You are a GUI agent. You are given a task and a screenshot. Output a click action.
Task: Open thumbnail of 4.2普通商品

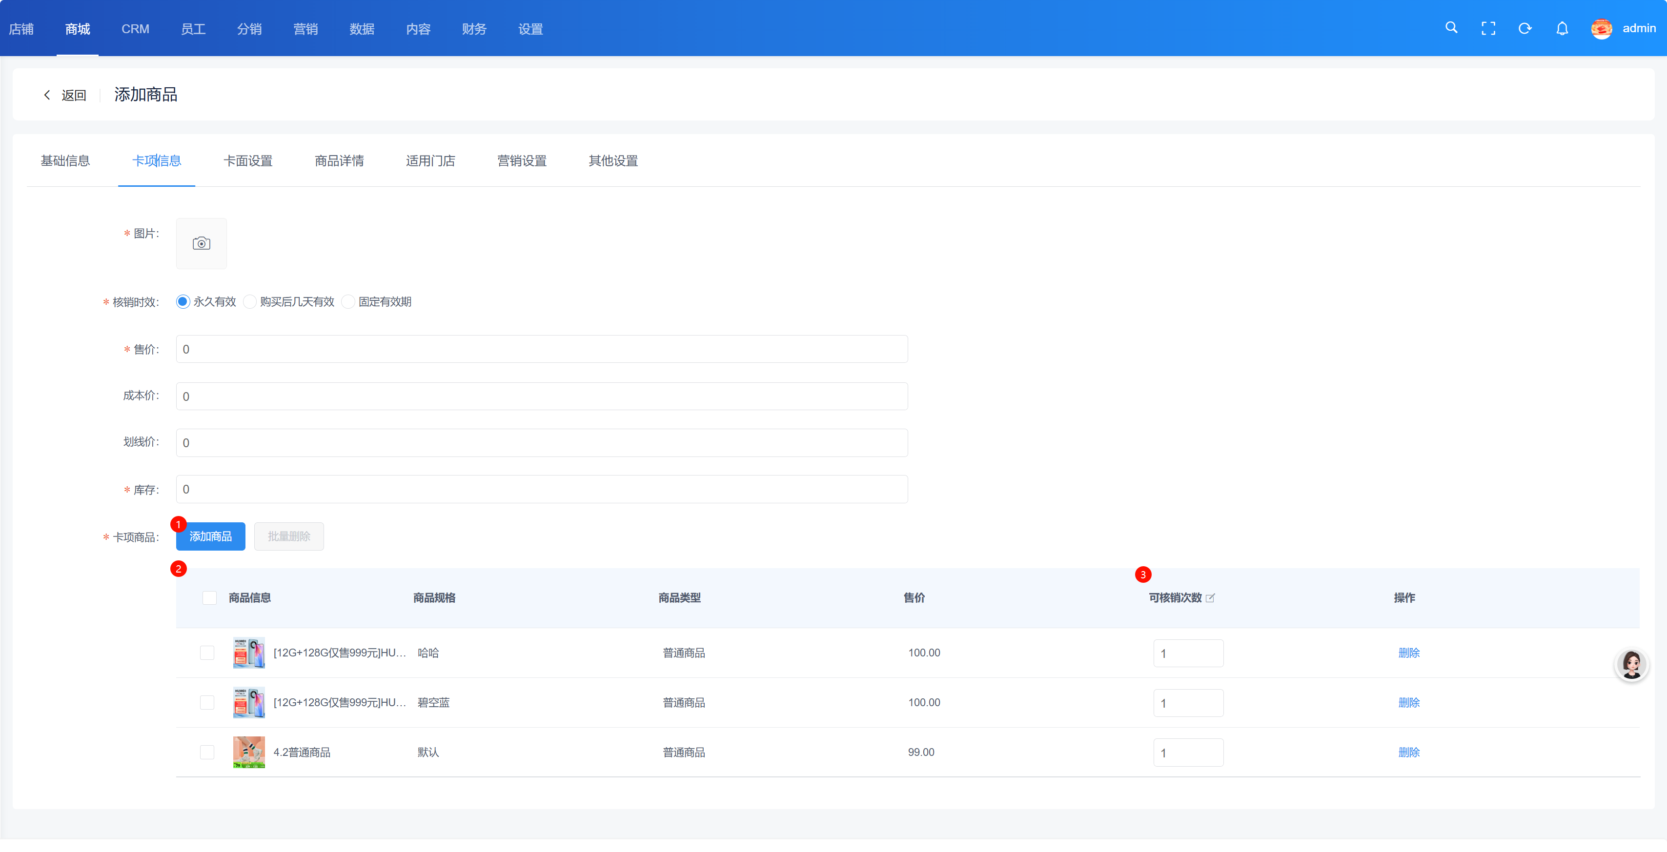pyautogui.click(x=249, y=753)
